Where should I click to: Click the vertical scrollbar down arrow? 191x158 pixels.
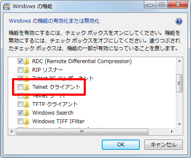(x=179, y=125)
